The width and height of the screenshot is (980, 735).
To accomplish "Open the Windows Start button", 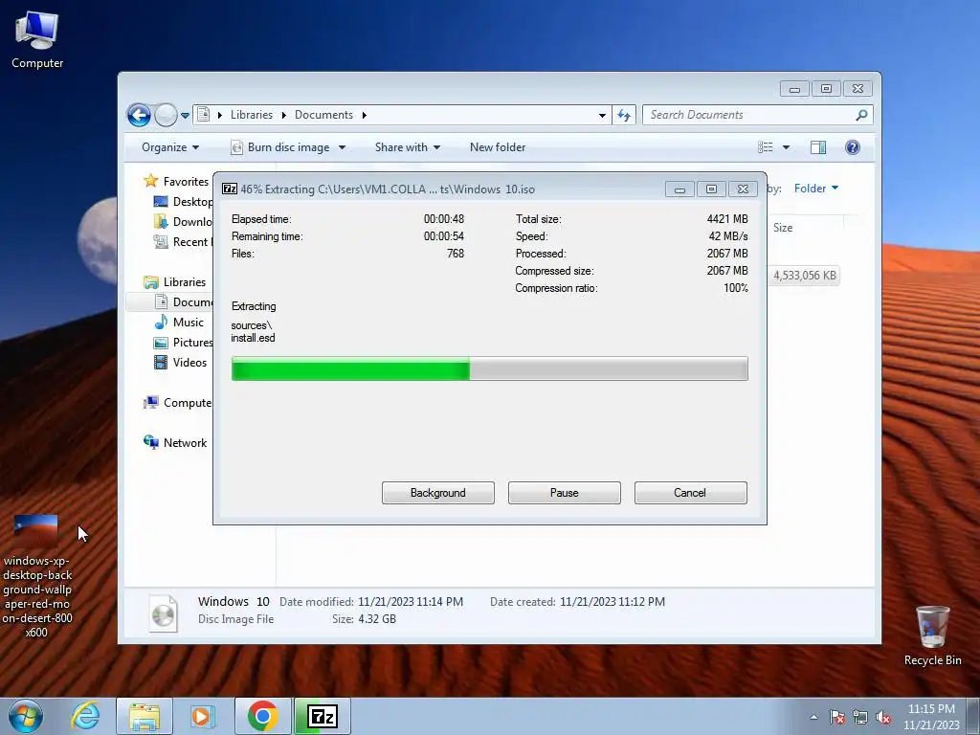I will pos(26,716).
